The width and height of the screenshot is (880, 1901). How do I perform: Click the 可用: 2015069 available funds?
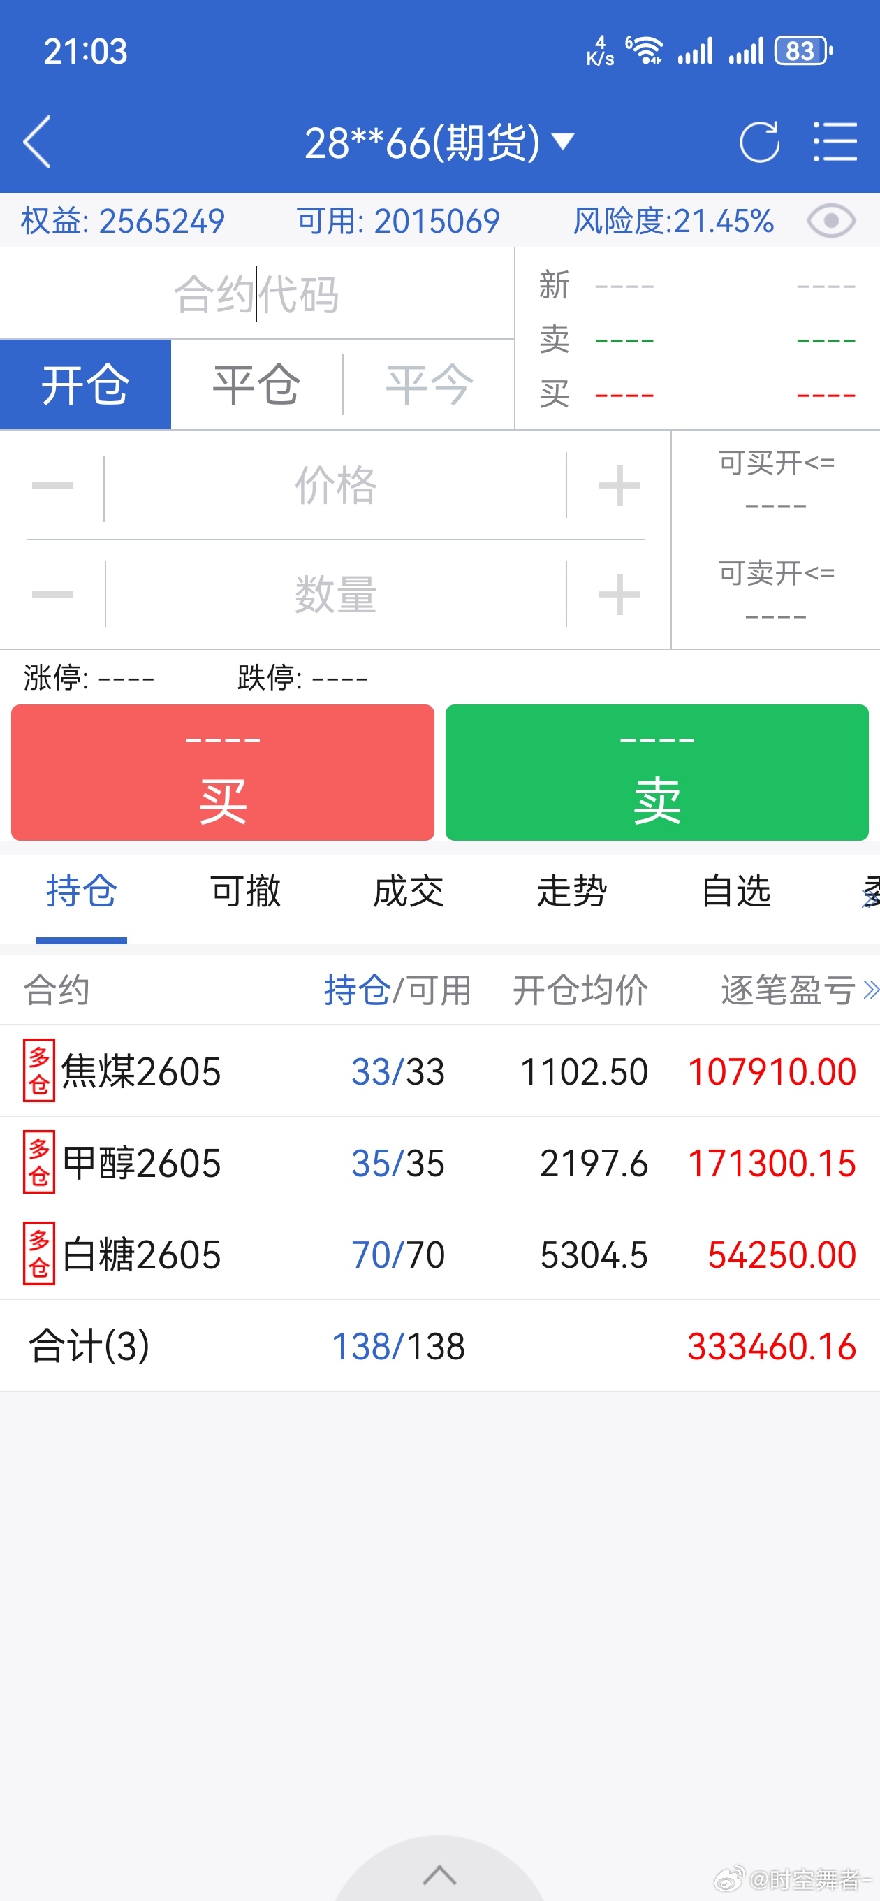(x=398, y=221)
